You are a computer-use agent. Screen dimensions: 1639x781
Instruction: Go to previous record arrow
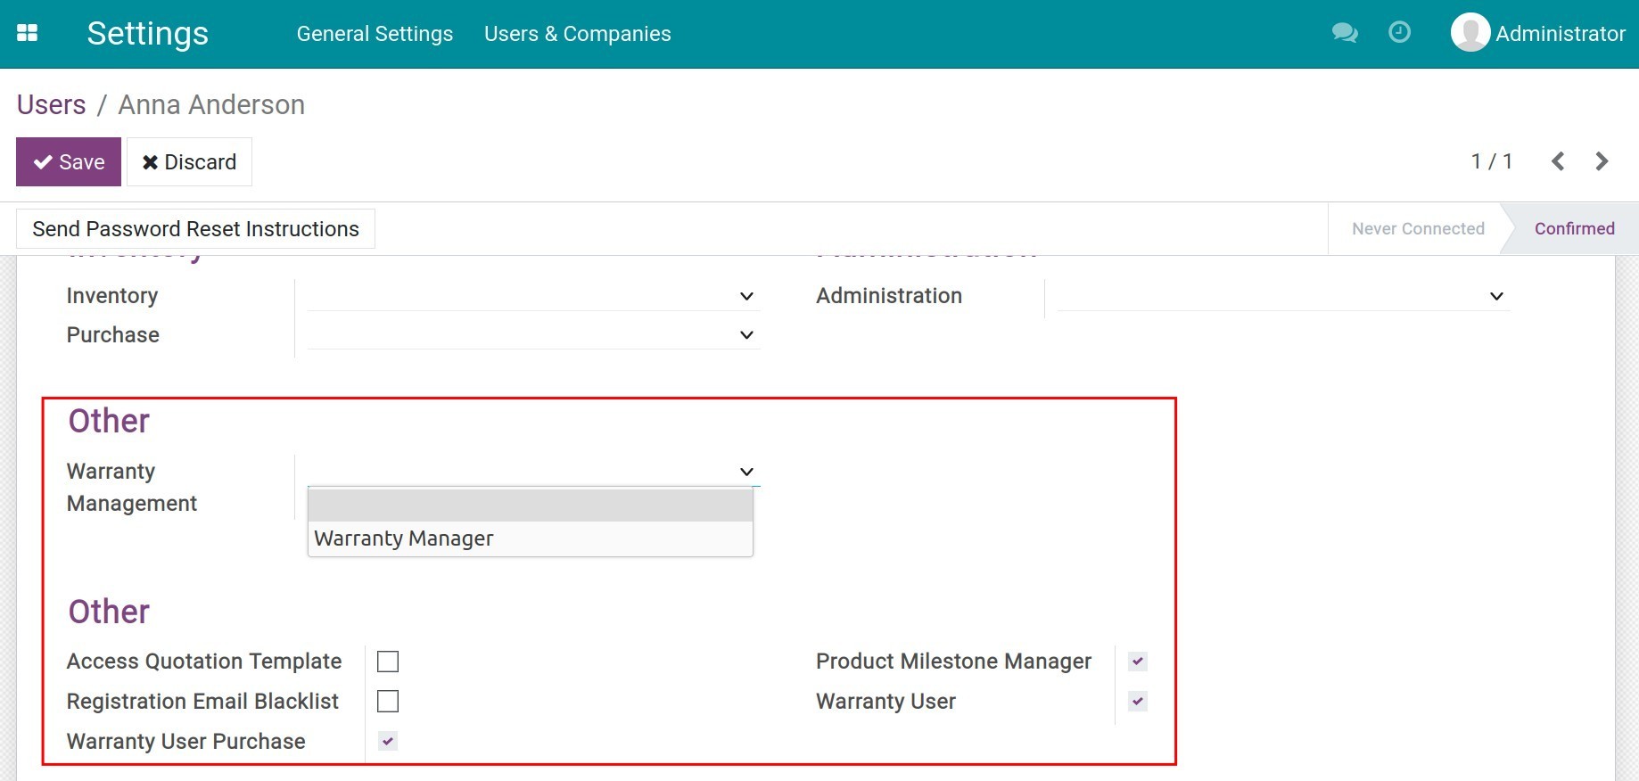(1558, 161)
